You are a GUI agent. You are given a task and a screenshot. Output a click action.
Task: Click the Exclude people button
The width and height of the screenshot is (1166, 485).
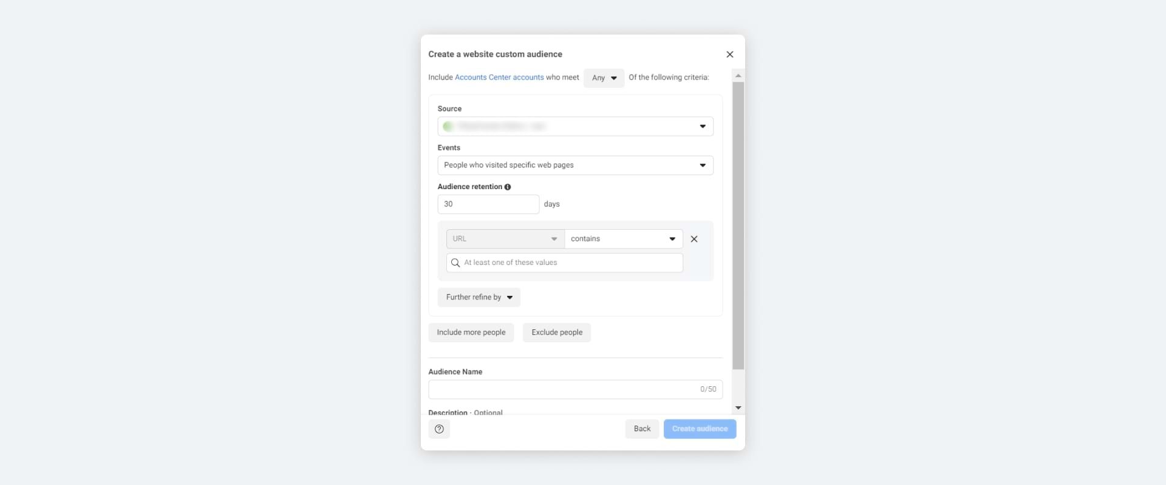click(557, 332)
